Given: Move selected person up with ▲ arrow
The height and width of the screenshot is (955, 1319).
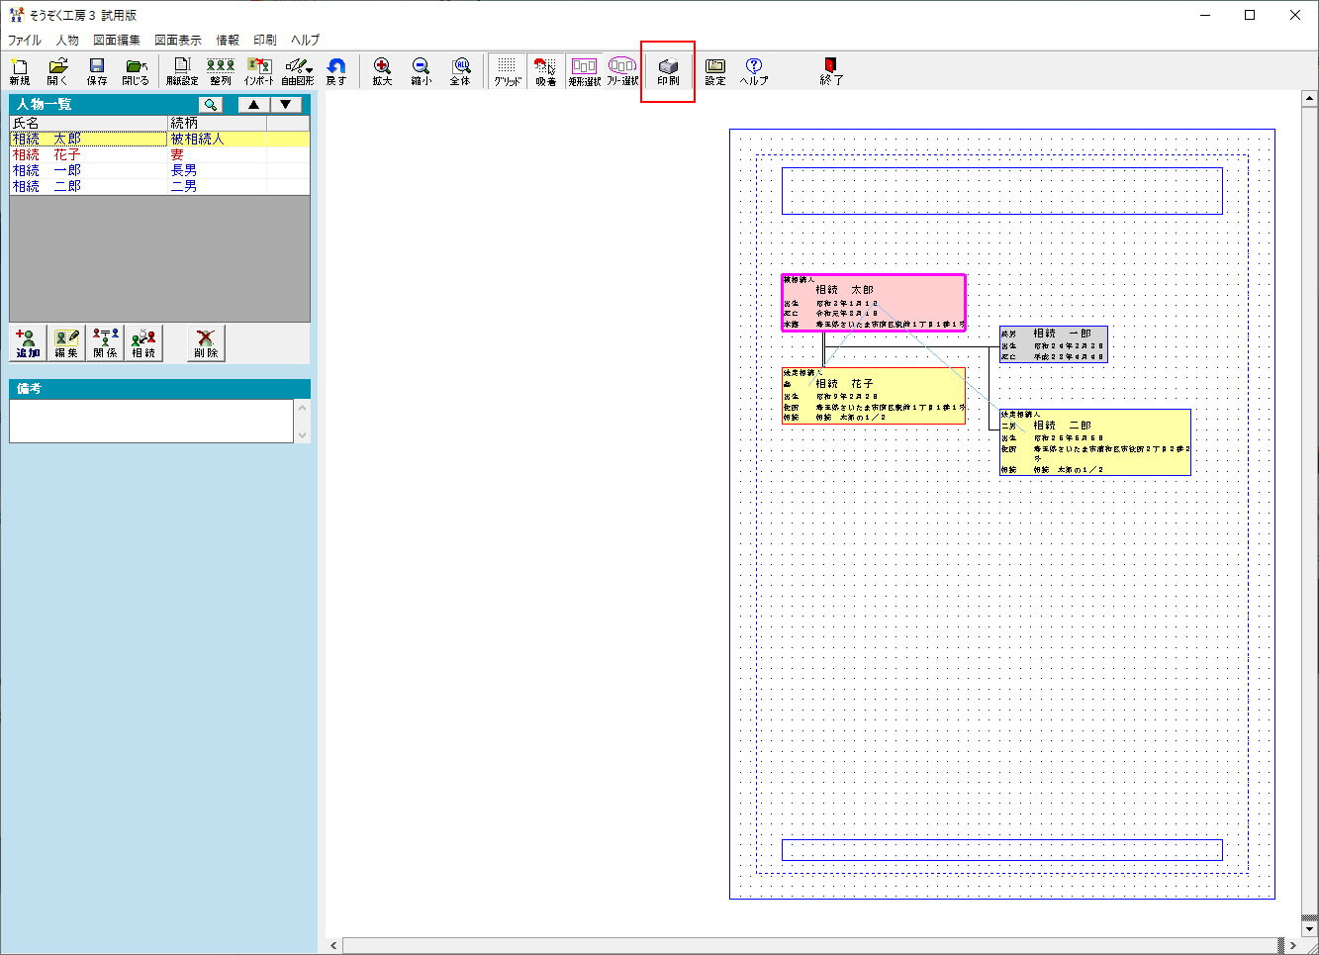Looking at the screenshot, I should click(x=254, y=104).
